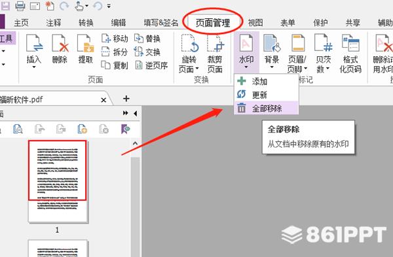The width and height of the screenshot is (393, 257).
Task: Click the print icon in quick access toolbar
Action: coord(20,6)
